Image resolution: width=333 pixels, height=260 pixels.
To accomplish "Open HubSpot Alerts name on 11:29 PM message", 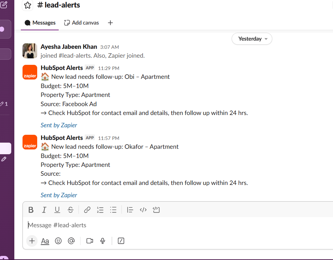I will point(62,68).
